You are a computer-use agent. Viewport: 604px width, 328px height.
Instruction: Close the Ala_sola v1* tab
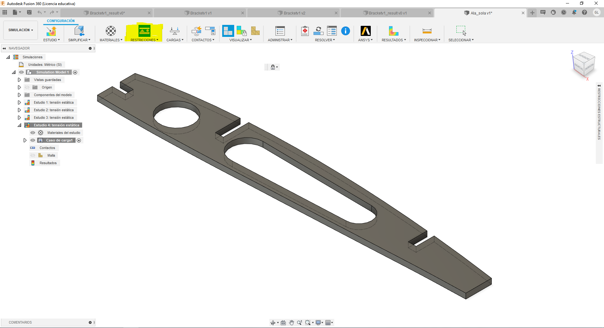point(523,13)
